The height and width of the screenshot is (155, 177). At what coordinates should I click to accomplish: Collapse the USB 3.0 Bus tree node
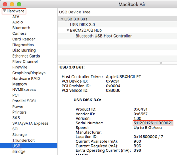(x=62, y=19)
